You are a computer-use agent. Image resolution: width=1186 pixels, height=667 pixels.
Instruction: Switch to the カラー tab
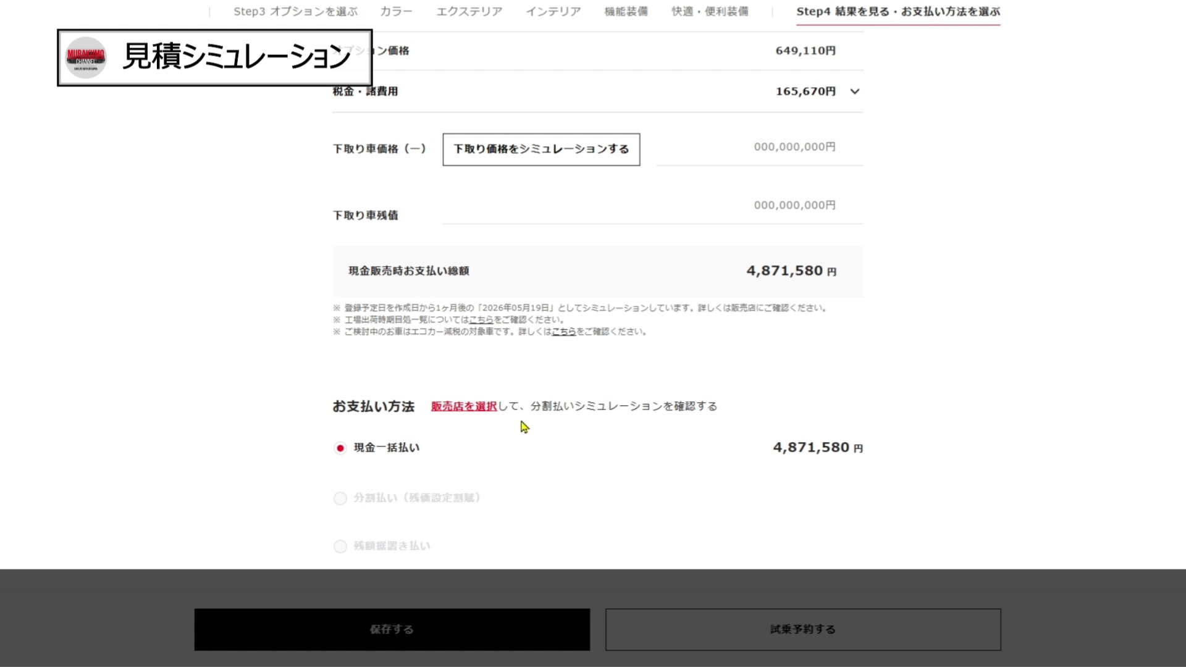pos(396,12)
